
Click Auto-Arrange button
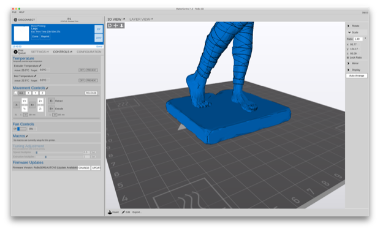tap(357, 76)
